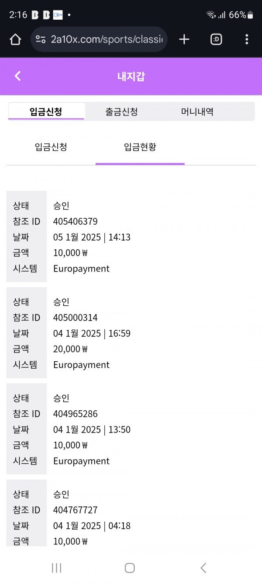Tap Android home navigation button

pos(130,568)
